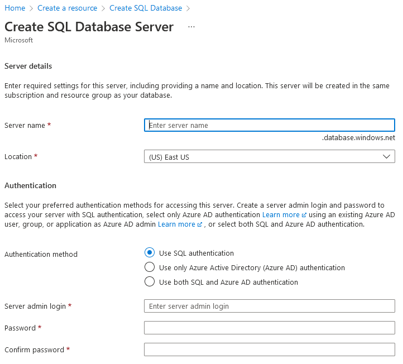Image resolution: width=403 pixels, height=364 pixels.
Task: Click the Server admin login field
Action: pos(270,306)
